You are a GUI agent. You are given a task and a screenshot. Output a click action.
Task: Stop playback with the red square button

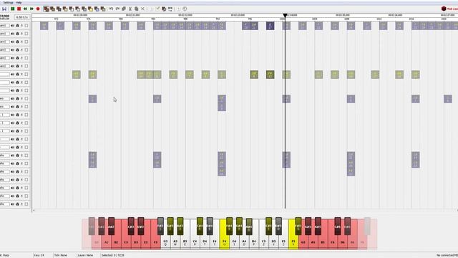pos(19,9)
